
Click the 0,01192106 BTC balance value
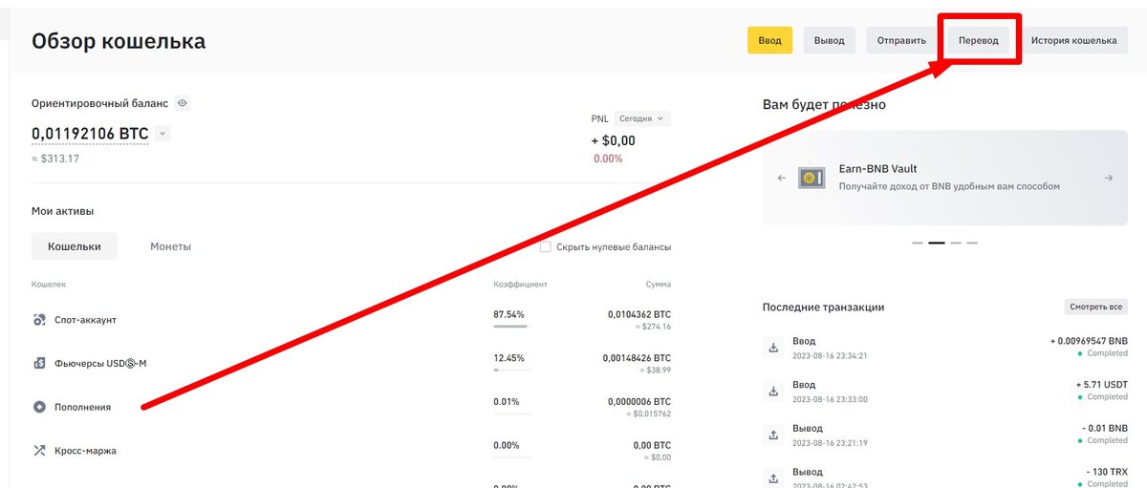click(90, 134)
